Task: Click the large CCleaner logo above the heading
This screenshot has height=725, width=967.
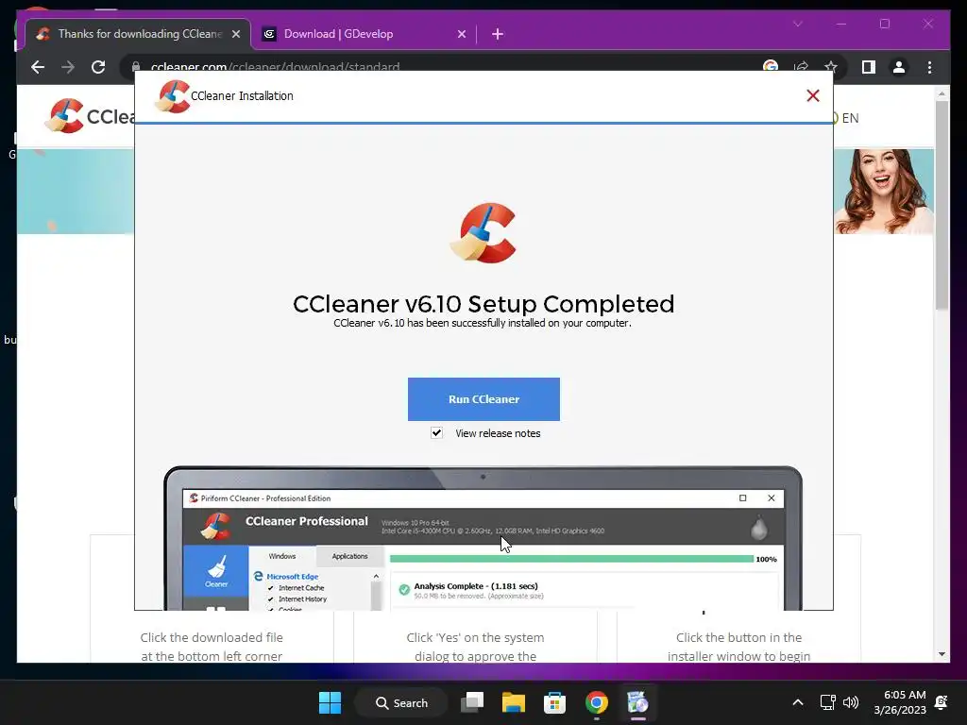Action: (483, 233)
